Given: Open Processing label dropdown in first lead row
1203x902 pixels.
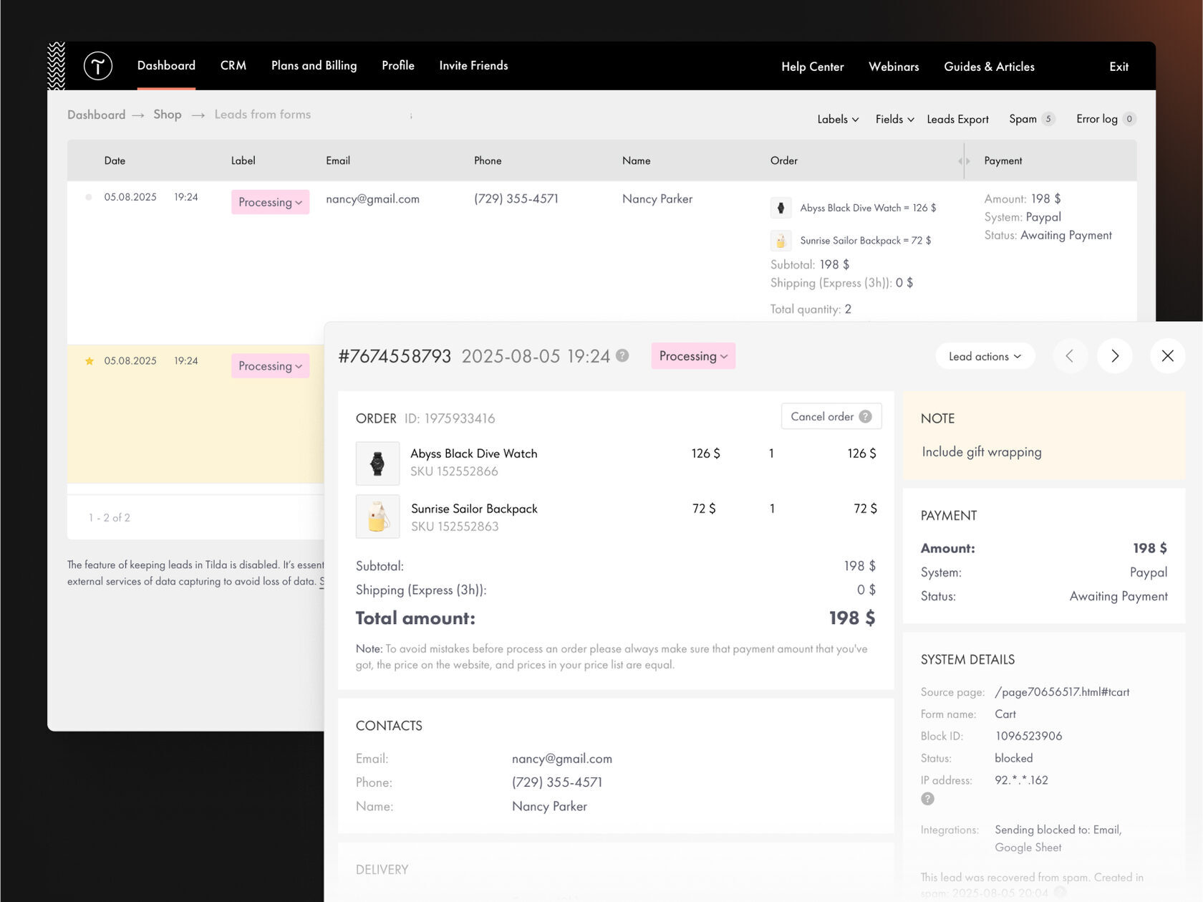Looking at the screenshot, I should (x=270, y=202).
